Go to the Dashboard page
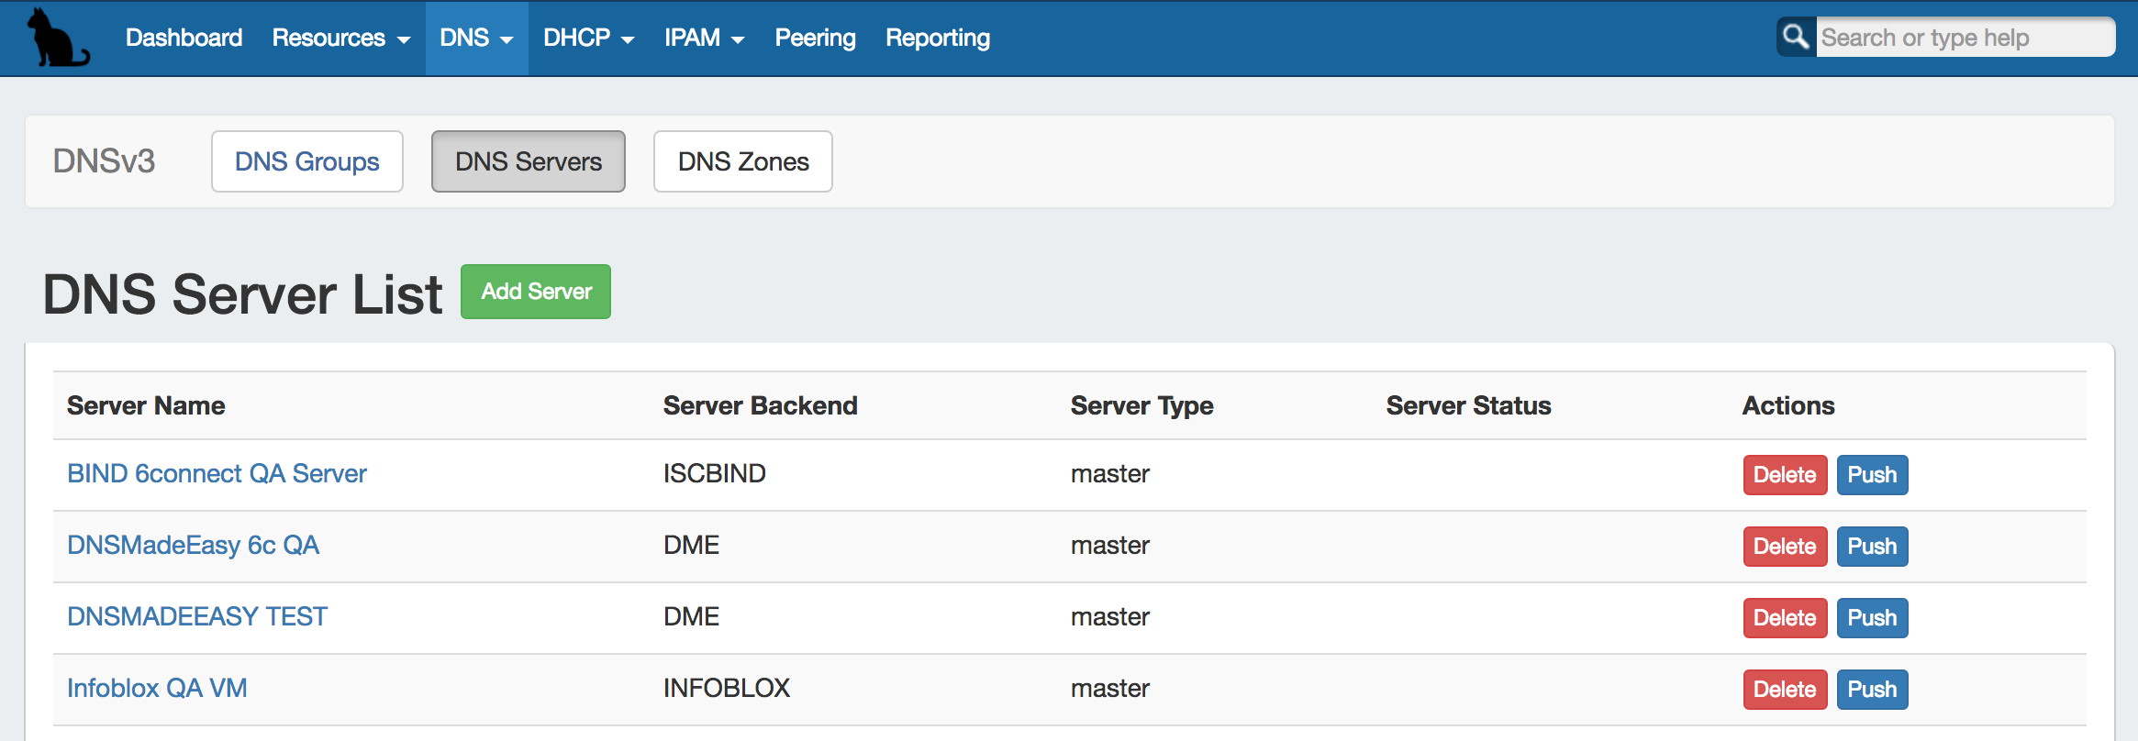2138x741 pixels. [184, 38]
